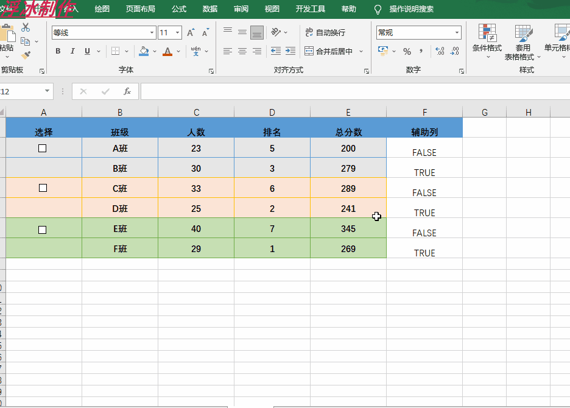Select cell with total 345
The height and width of the screenshot is (408, 570).
click(x=348, y=228)
